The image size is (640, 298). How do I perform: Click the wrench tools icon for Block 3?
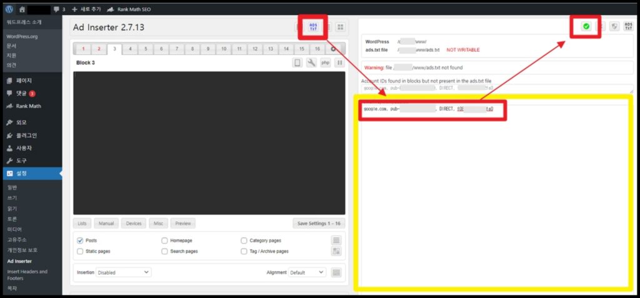[311, 62]
